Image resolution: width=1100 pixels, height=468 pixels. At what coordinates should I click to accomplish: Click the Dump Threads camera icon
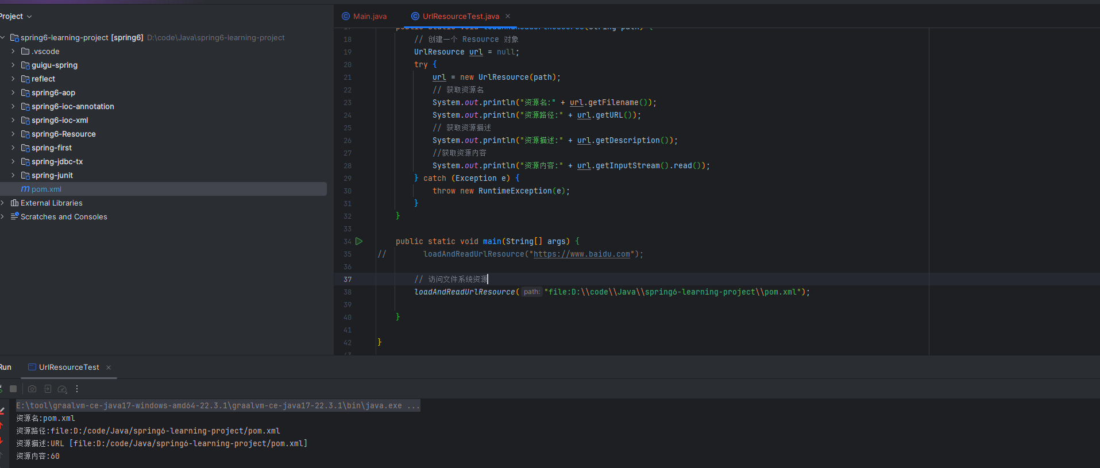32,389
